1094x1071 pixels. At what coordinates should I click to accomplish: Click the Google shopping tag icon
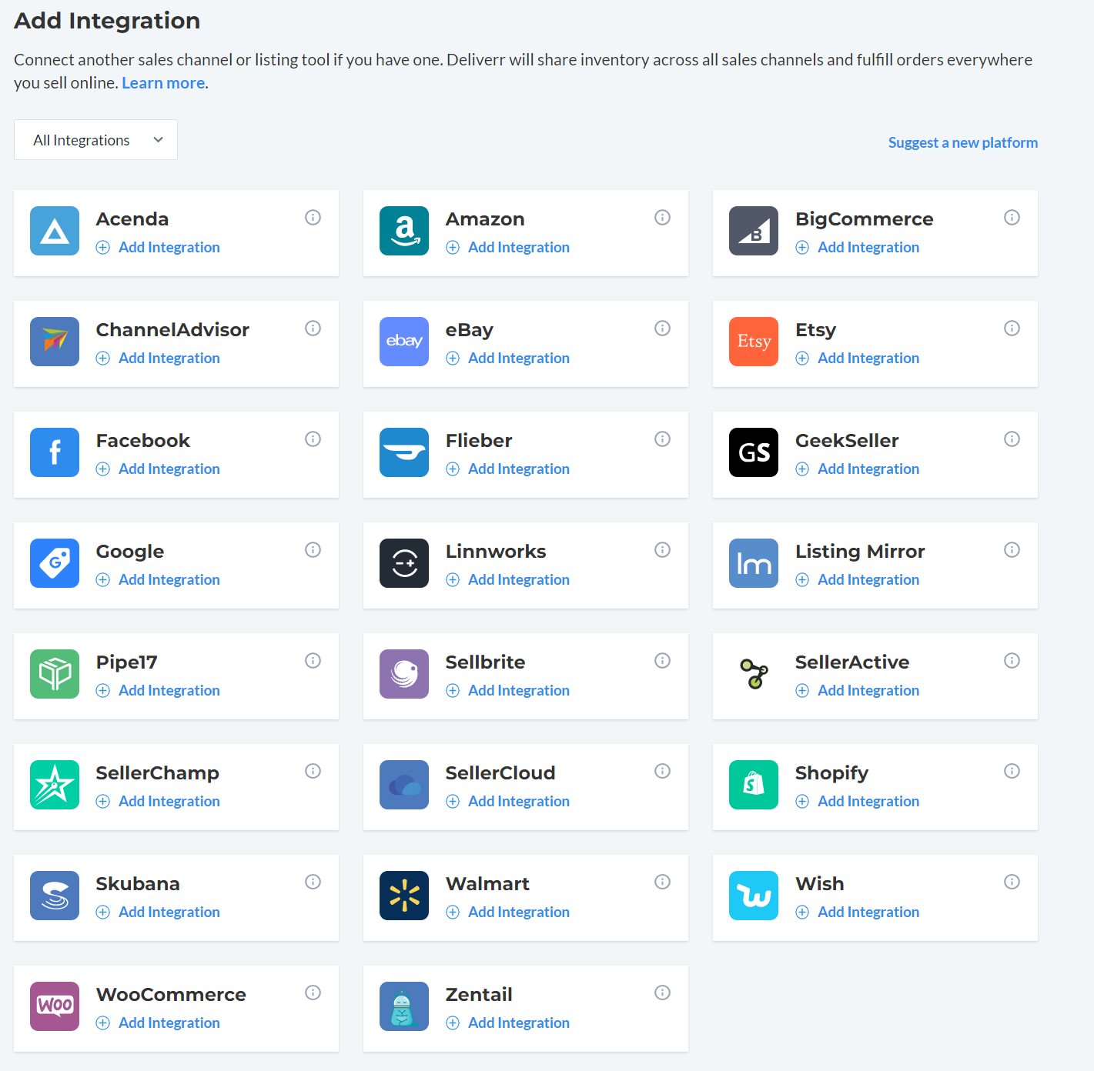55,563
